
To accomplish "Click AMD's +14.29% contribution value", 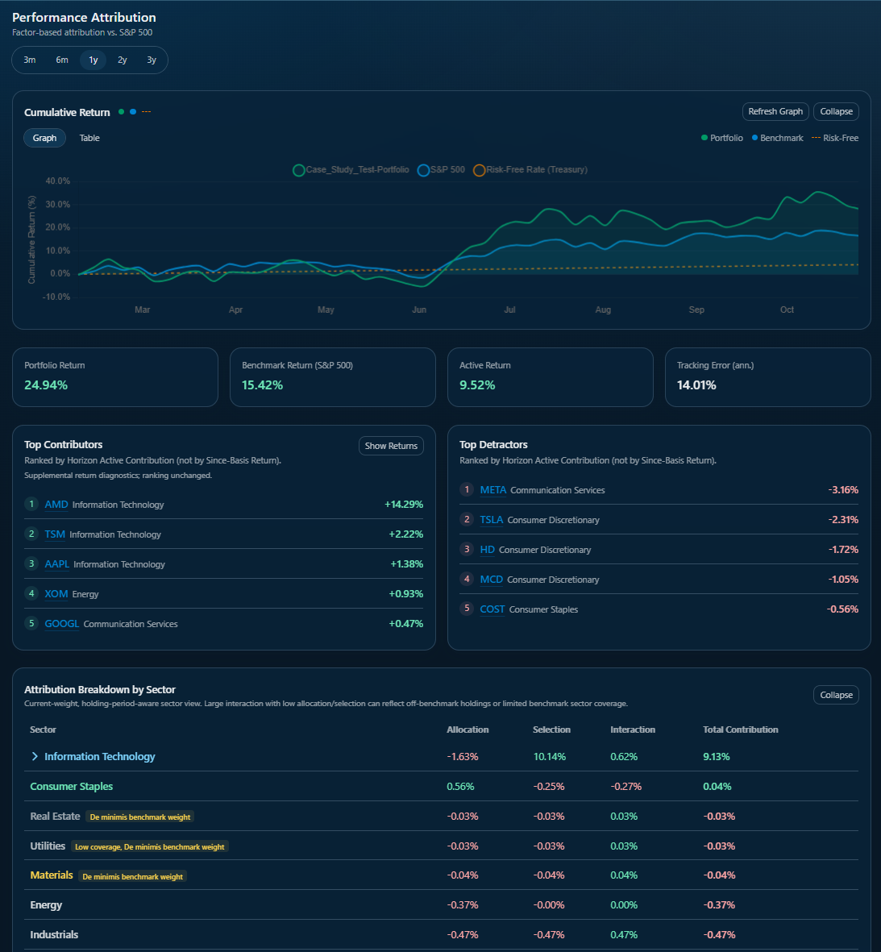I will [404, 505].
